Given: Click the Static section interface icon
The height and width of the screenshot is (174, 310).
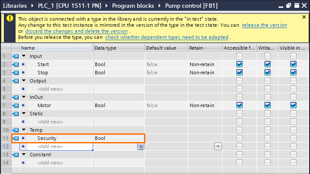Looking at the screenshot, I should pos(16,114).
